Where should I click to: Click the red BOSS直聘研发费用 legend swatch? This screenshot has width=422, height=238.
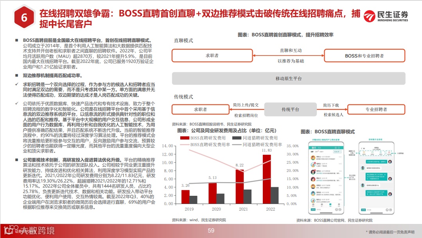(185, 138)
